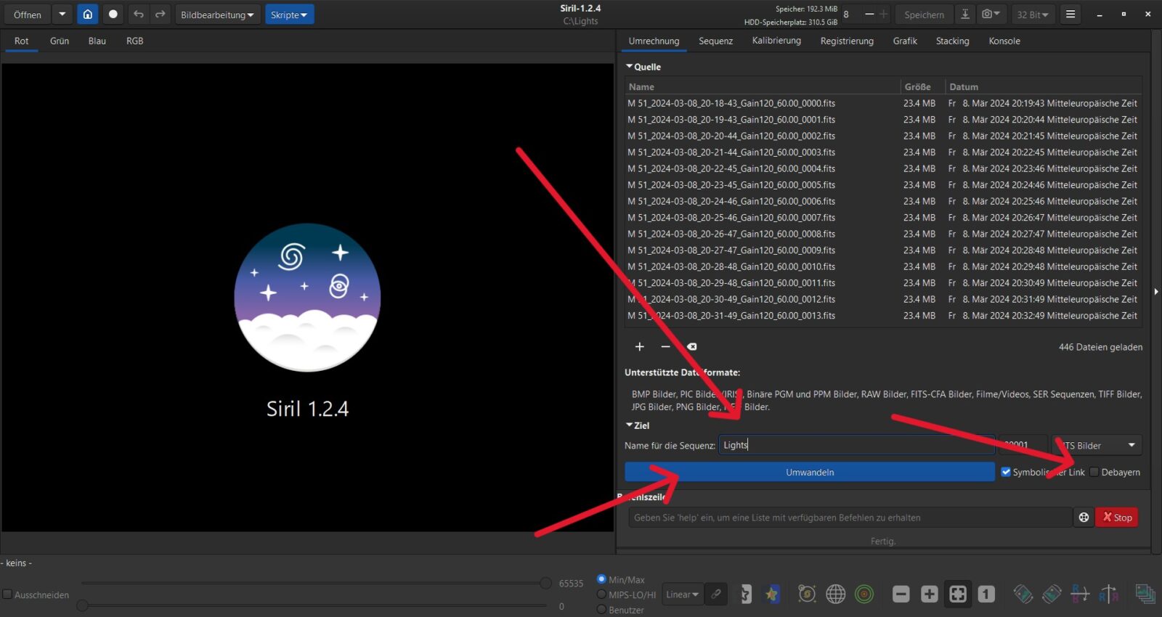
Task: Rotate image right icon
Action: pos(1052,594)
